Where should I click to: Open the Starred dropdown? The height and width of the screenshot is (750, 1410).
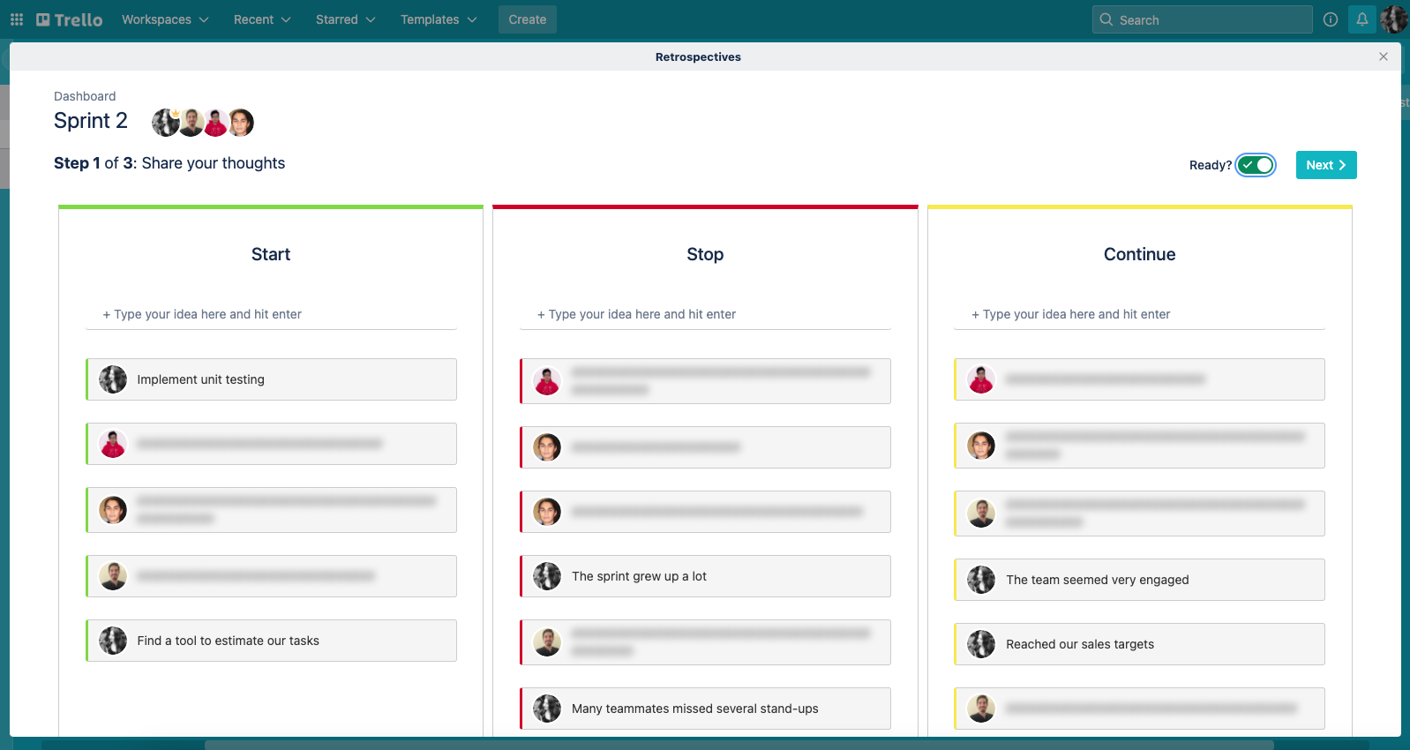pos(345,19)
